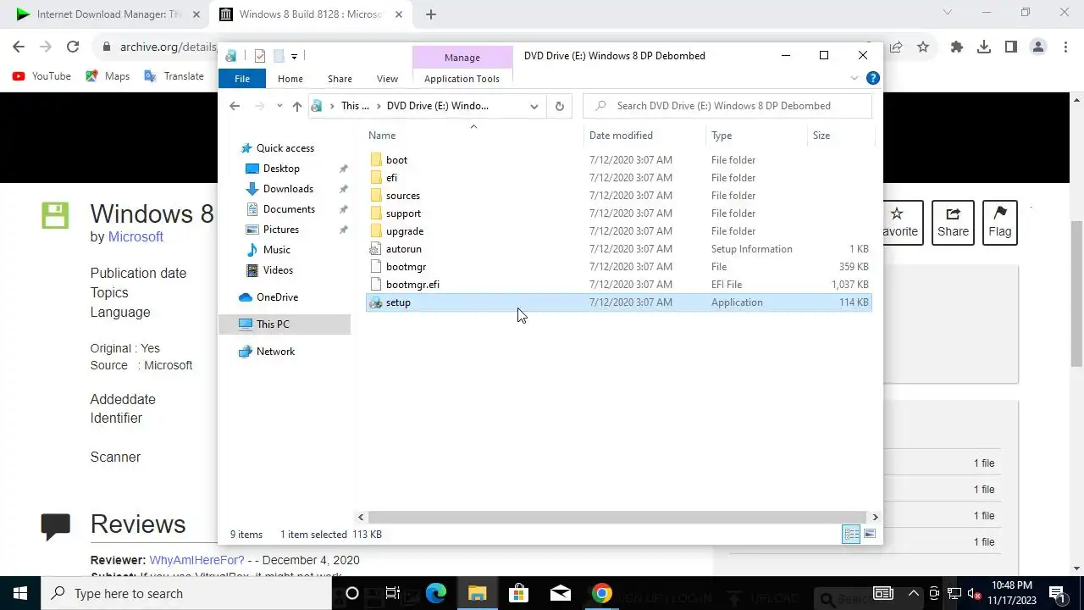The image size is (1084, 610).
Task: Select the setup application icon
Action: click(x=376, y=302)
